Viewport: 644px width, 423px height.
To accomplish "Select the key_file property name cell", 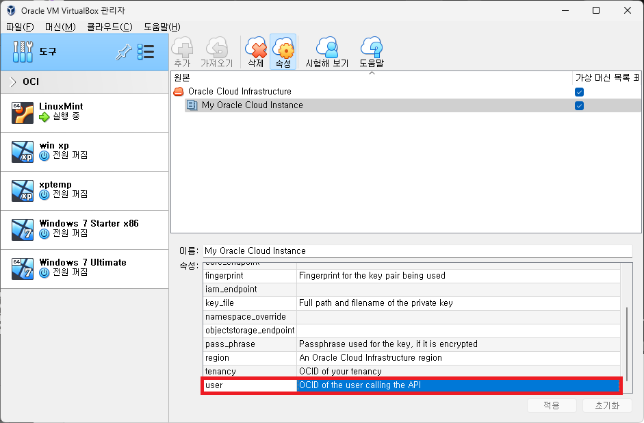I will coord(250,303).
